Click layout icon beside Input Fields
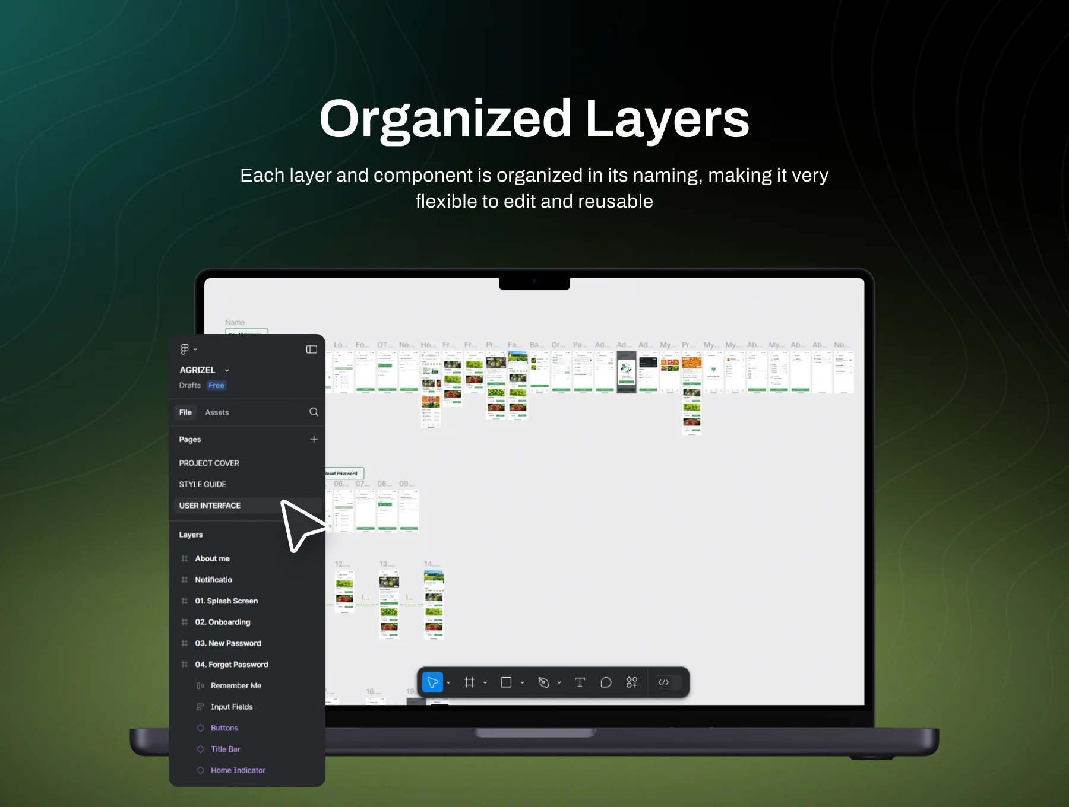 click(x=200, y=707)
